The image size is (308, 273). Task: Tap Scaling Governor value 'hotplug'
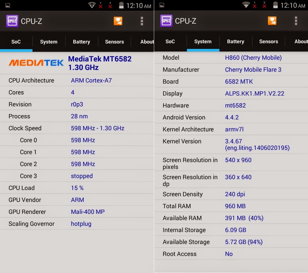coord(81,224)
